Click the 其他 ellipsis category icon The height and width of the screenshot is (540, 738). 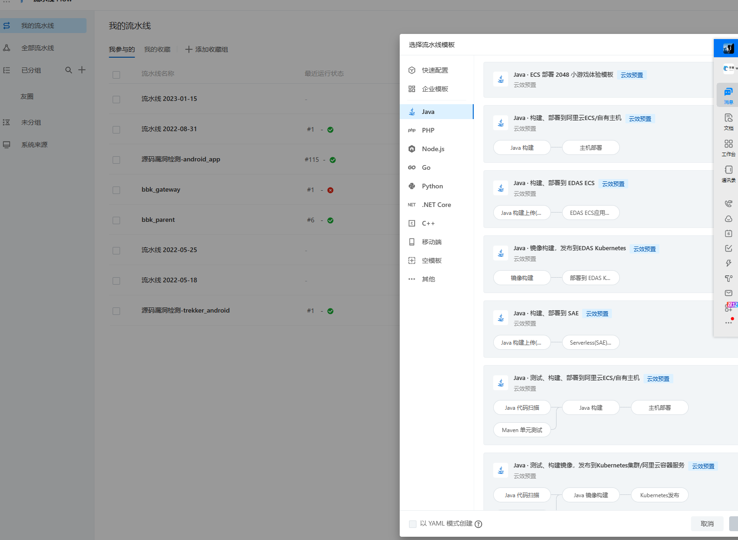[412, 279]
